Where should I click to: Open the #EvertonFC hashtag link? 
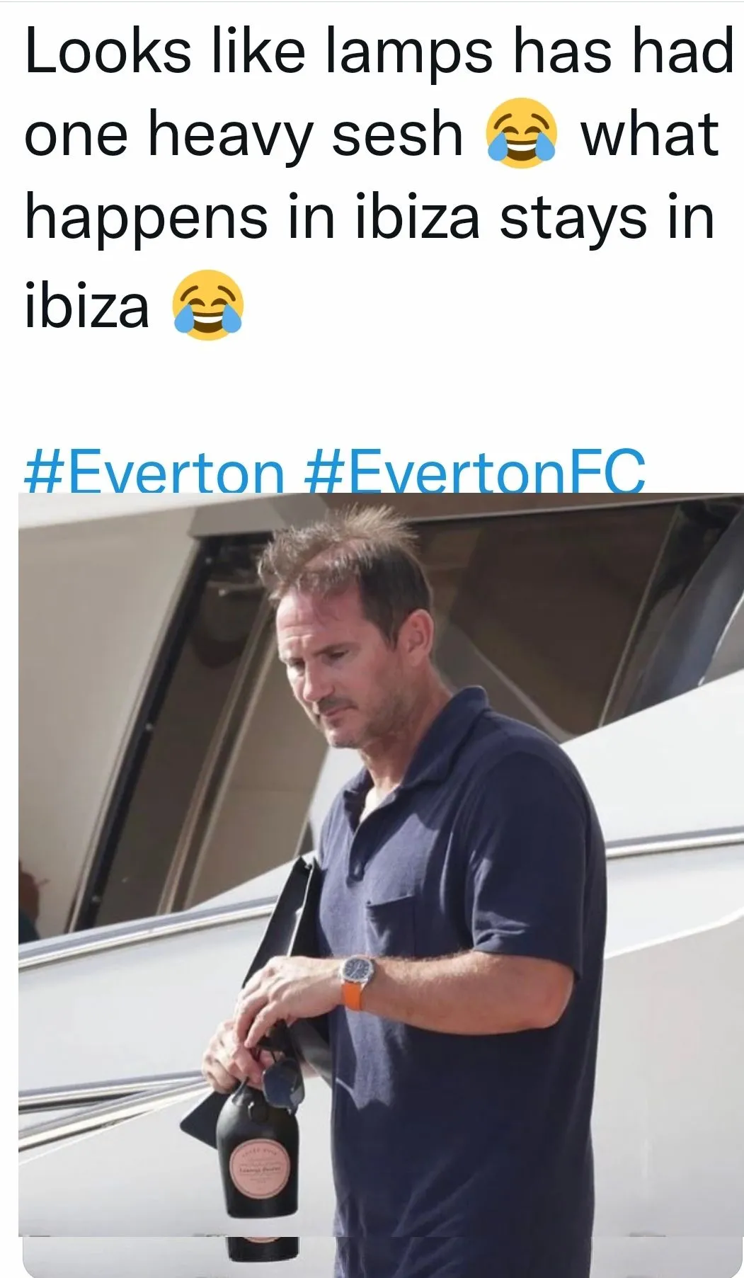click(x=475, y=473)
